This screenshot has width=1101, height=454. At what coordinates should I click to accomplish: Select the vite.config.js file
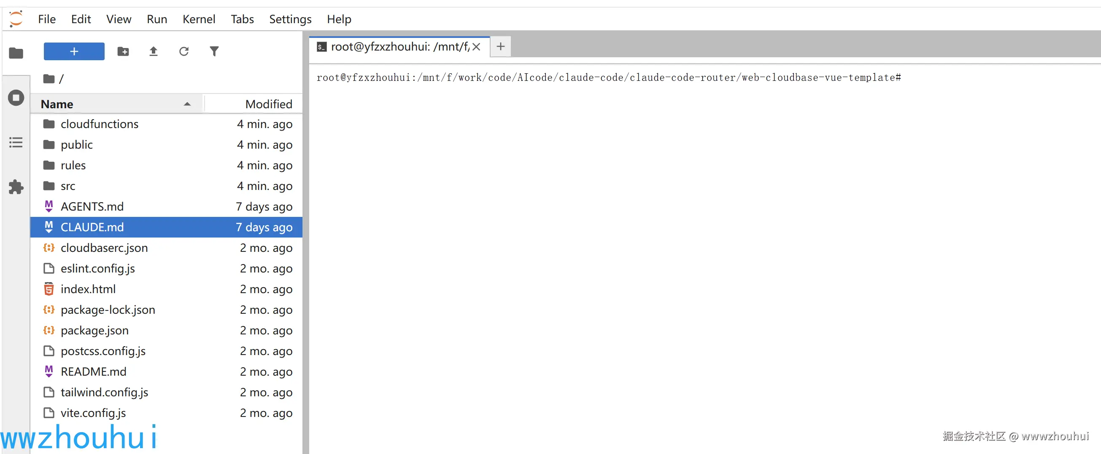pyautogui.click(x=166, y=413)
